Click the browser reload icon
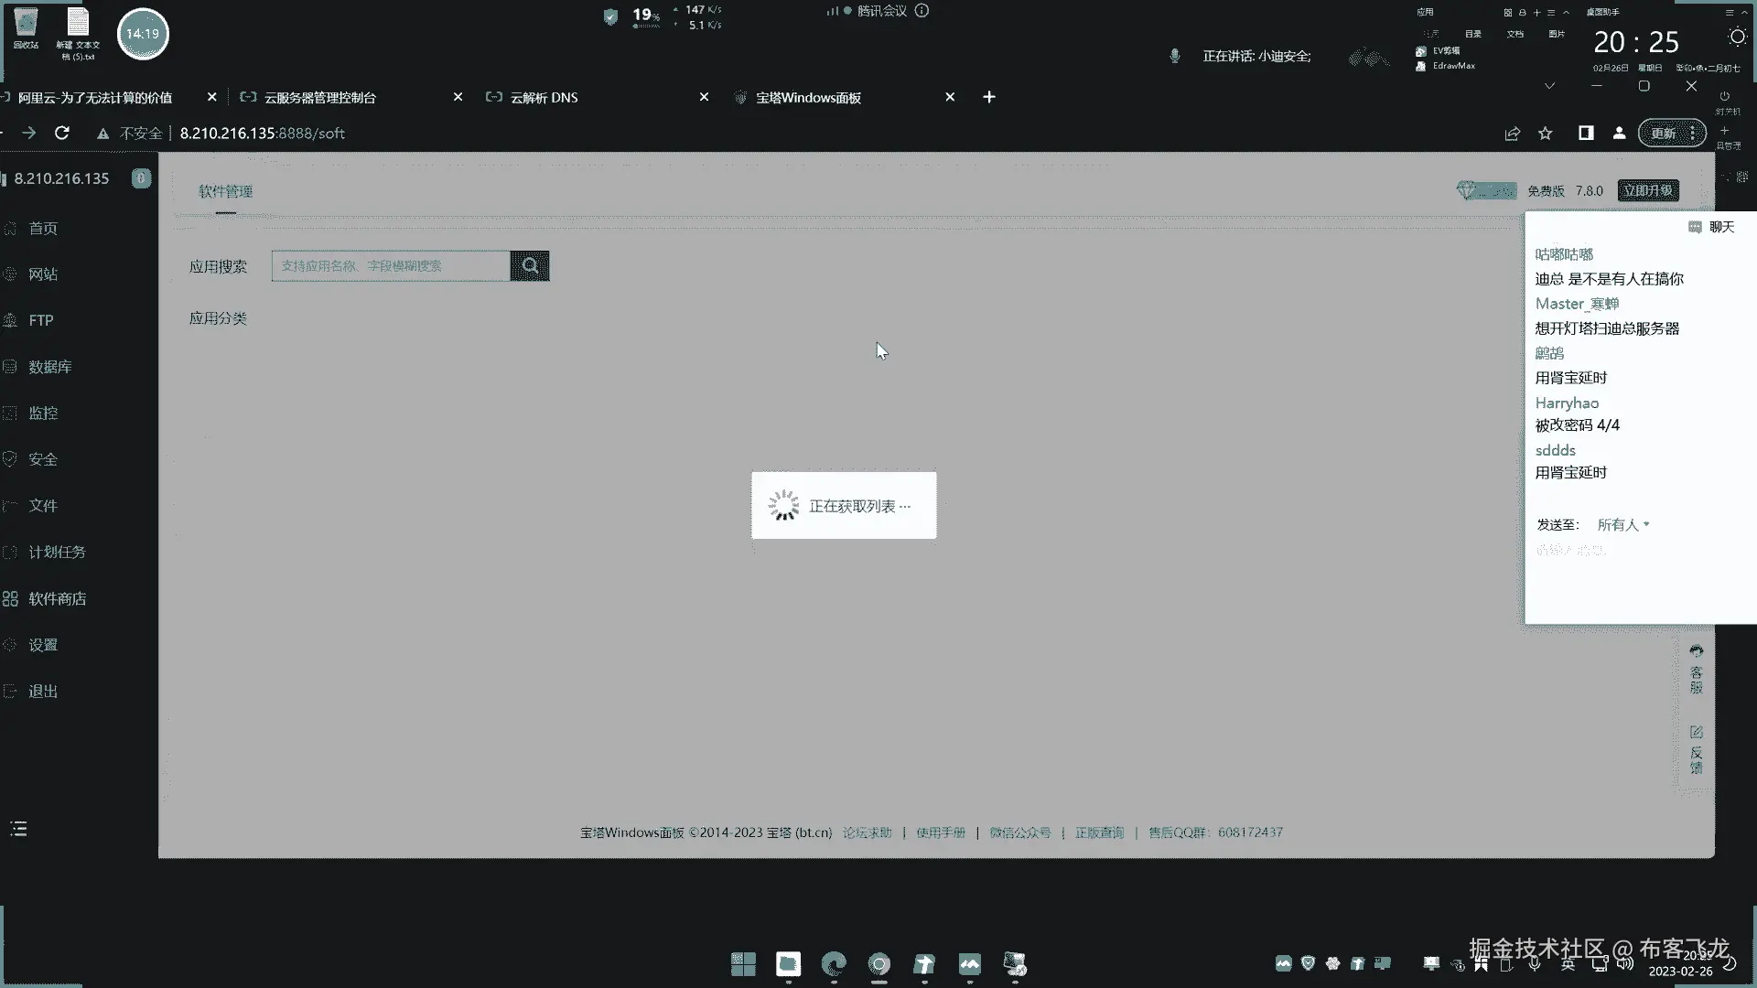This screenshot has width=1757, height=988. (x=62, y=133)
